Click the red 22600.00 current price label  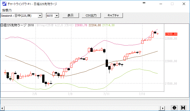click(x=171, y=34)
